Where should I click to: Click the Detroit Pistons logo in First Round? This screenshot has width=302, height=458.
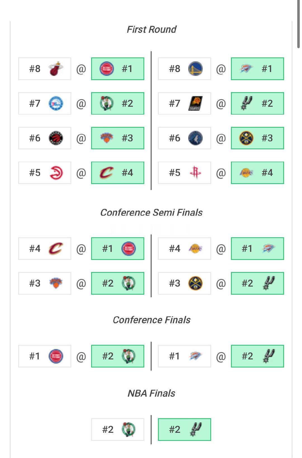pyautogui.click(x=107, y=68)
